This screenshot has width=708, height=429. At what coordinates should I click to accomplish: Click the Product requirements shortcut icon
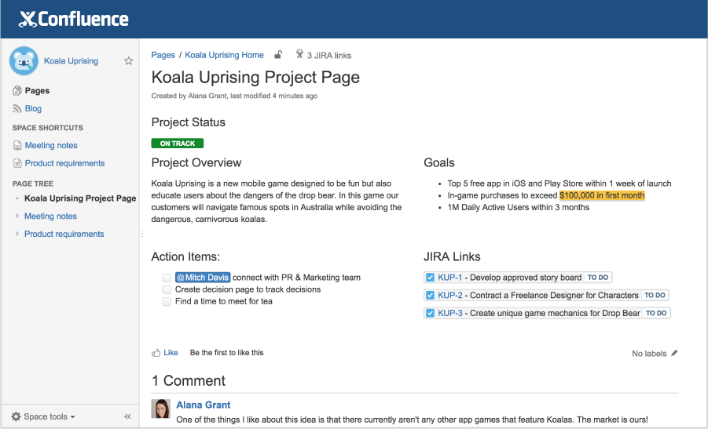17,163
